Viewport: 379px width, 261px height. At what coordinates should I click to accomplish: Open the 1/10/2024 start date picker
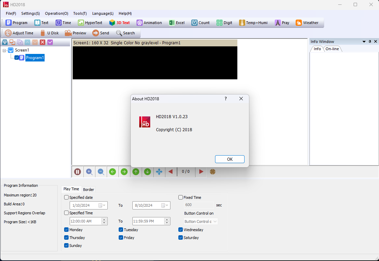point(102,205)
